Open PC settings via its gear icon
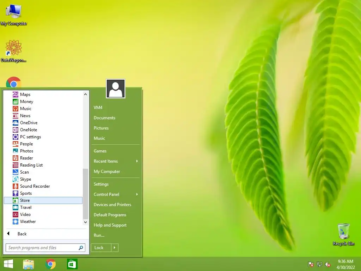 [x=16, y=137]
